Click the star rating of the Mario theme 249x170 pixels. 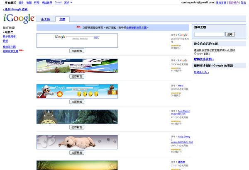(x=176, y=93)
